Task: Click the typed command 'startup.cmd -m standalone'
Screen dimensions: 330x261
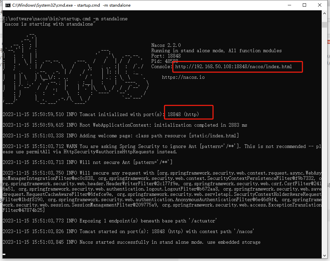Action: click(94, 19)
